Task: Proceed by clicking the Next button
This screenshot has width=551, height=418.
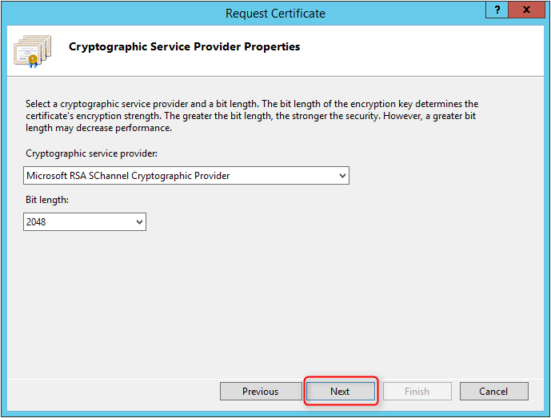Action: 340,392
